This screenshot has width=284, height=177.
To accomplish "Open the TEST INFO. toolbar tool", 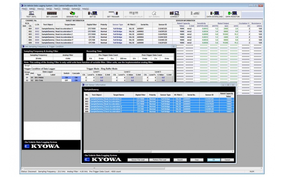I will [x=31, y=15].
